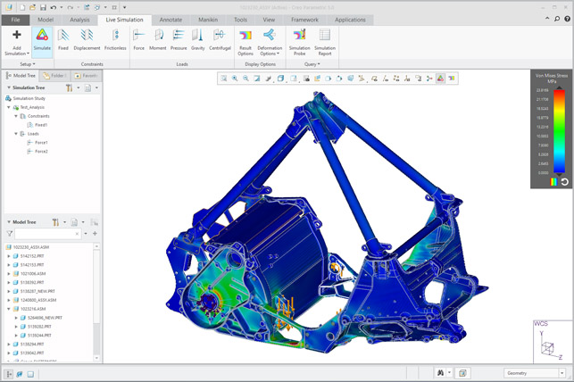The width and height of the screenshot is (574, 382).
Task: Choose the Pressure load icon
Action: pos(179,39)
